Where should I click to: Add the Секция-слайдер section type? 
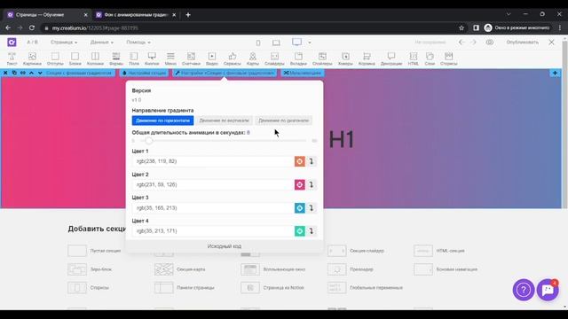pyautogui.click(x=356, y=251)
